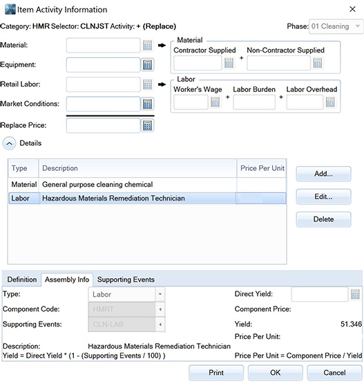364x386 pixels.
Task: Open calculator beside Equipment field
Action: (x=147, y=65)
